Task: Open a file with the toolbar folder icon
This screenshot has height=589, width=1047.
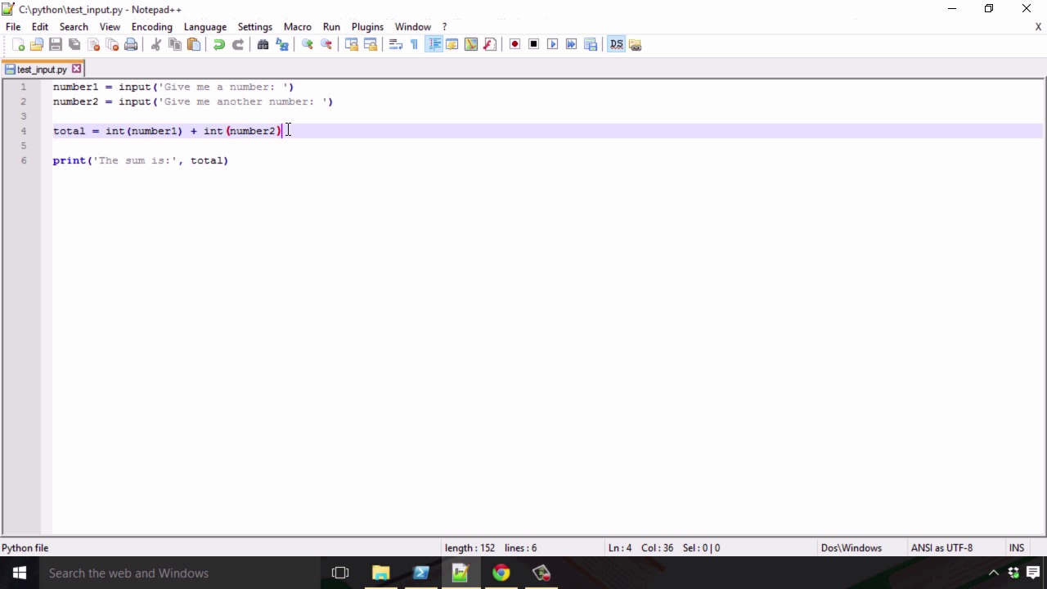Action: click(x=37, y=44)
